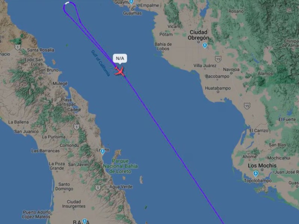Click the airport pin near BAJA label
The width and height of the screenshot is (299, 224).
tap(85, 221)
